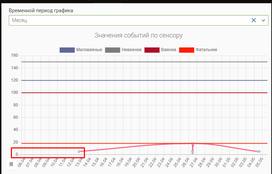Click the blue Маловажные color swatch

pyautogui.click(x=67, y=50)
